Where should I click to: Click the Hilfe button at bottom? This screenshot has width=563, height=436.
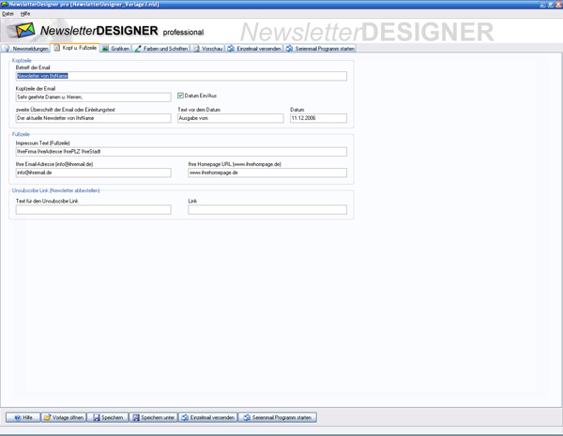click(x=23, y=417)
